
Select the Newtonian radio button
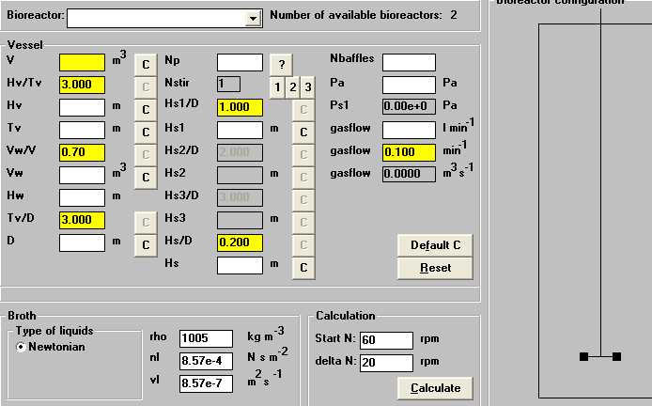point(21,347)
